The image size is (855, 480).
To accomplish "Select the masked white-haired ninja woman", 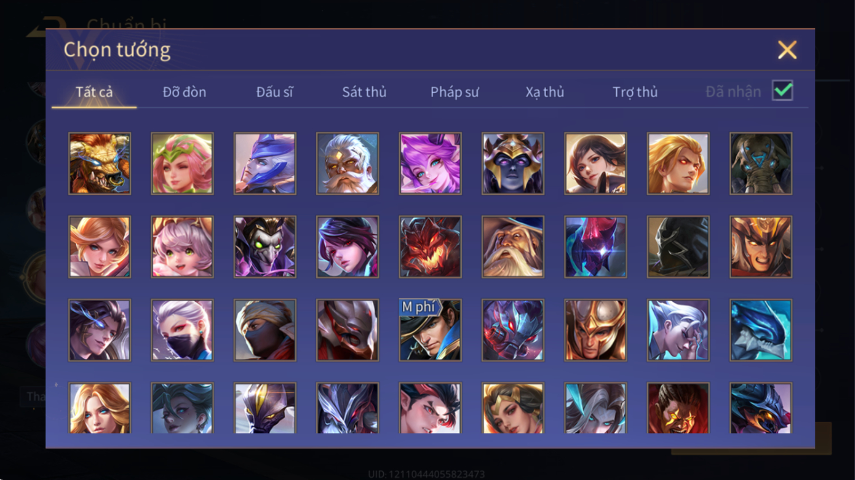I will 182,330.
